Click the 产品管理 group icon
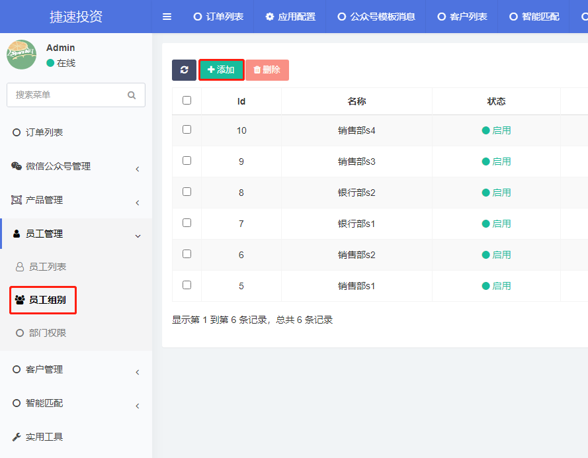Viewport: 588px width, 458px height. pyautogui.click(x=17, y=200)
